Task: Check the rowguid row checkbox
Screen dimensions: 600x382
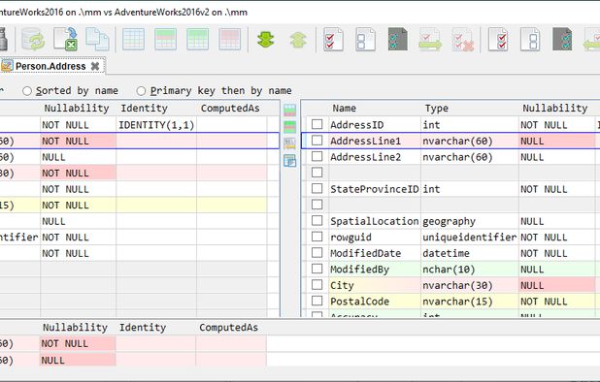Action: pos(317,237)
